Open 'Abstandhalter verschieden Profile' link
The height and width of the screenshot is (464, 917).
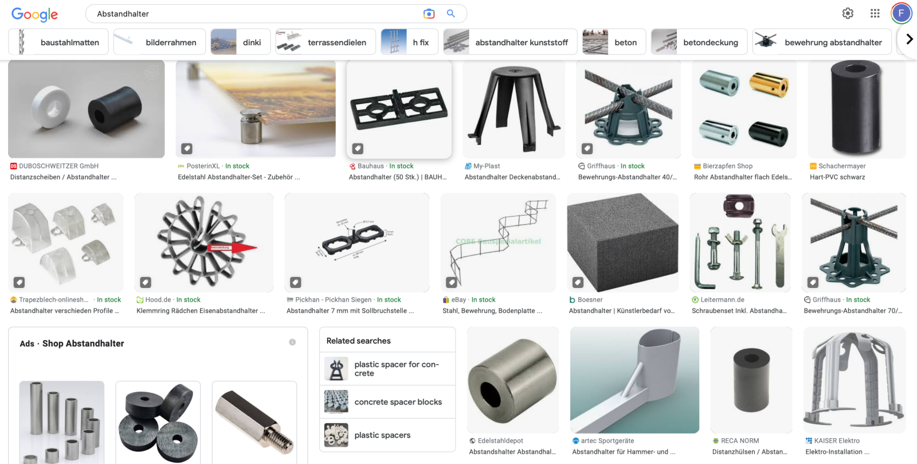[65, 311]
